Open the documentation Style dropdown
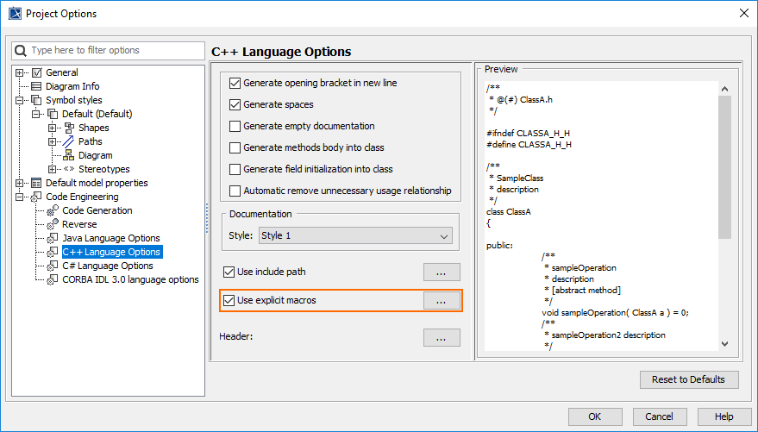This screenshot has width=758, height=432. click(x=354, y=235)
